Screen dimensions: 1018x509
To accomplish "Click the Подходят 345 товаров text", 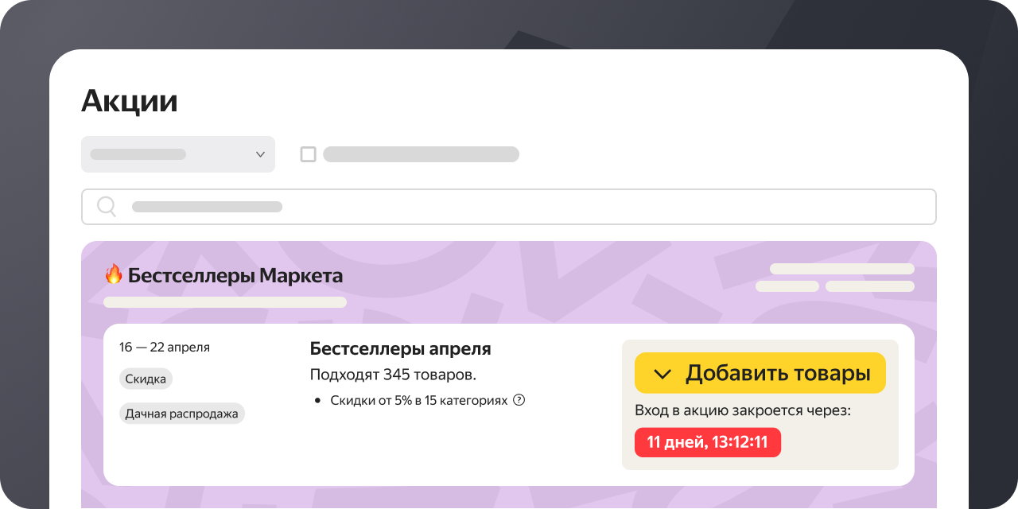I will (393, 375).
